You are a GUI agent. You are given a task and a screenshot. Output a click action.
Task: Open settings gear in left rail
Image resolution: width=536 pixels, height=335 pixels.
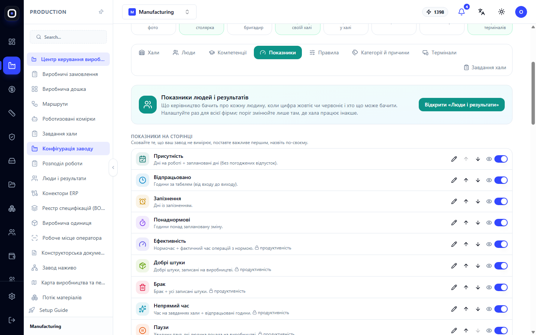coord(12,296)
